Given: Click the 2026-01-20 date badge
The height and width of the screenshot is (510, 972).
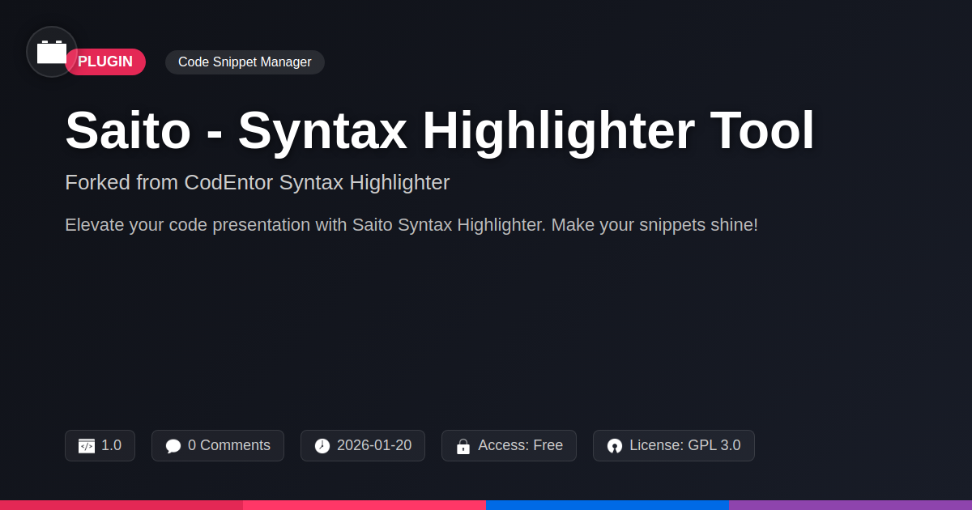Looking at the screenshot, I should pos(363,445).
